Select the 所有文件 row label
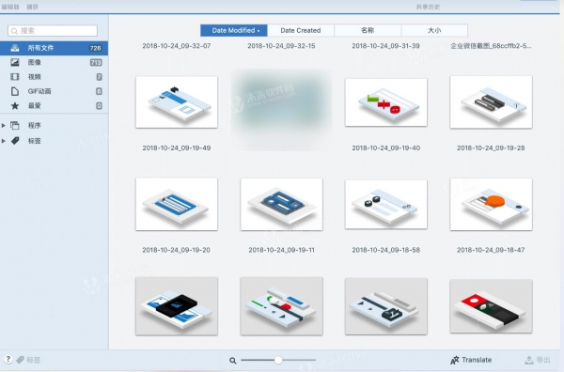The image size is (564, 372). point(40,48)
